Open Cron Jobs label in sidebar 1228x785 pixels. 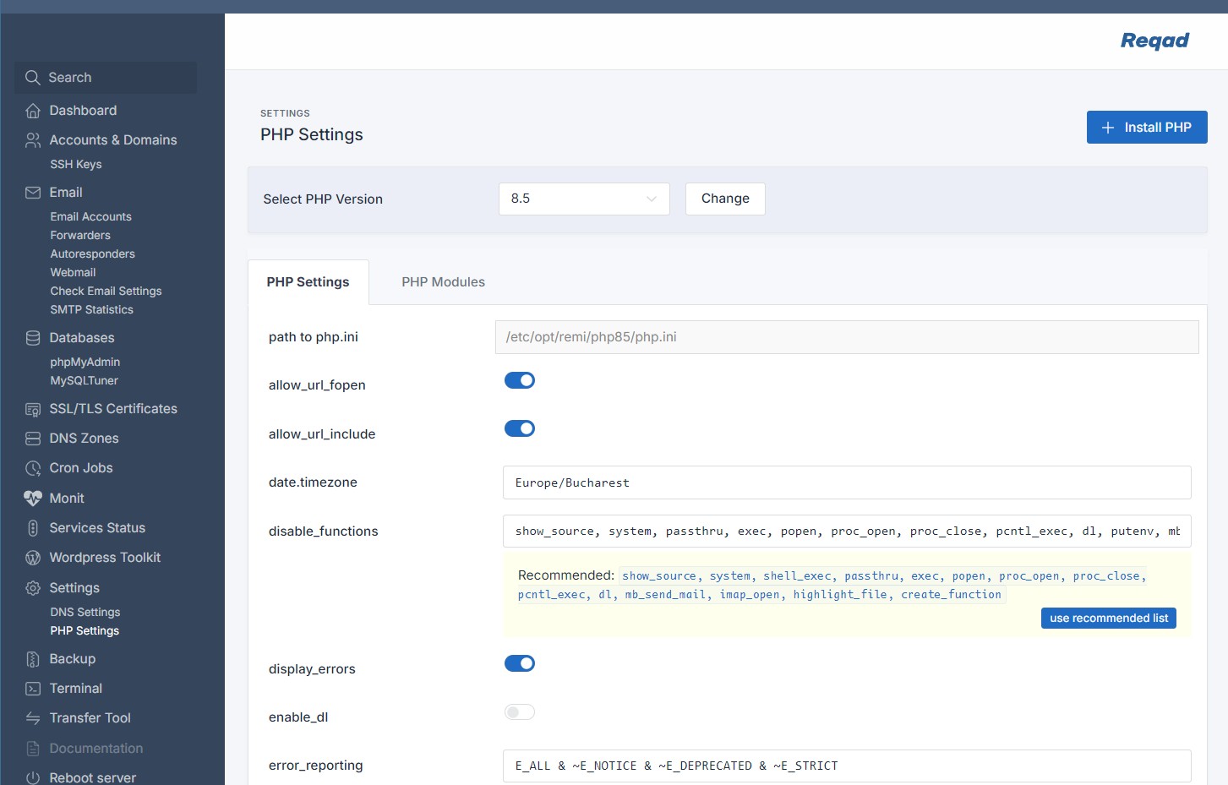click(81, 468)
